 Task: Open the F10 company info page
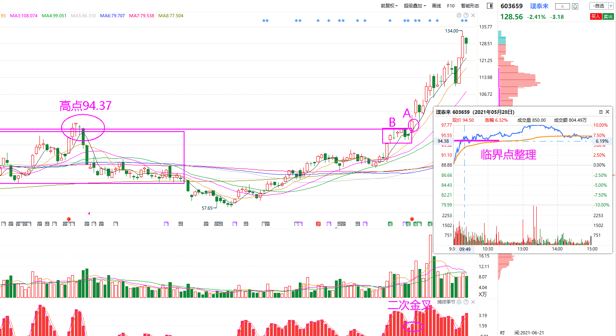tap(451, 6)
